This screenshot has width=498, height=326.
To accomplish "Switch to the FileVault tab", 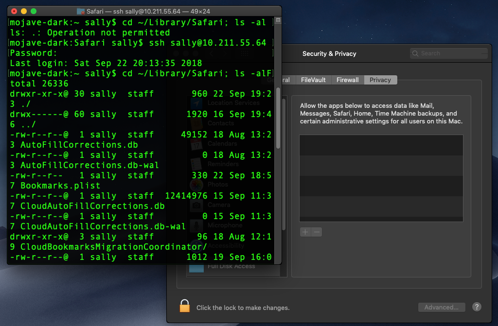I will coord(313,80).
